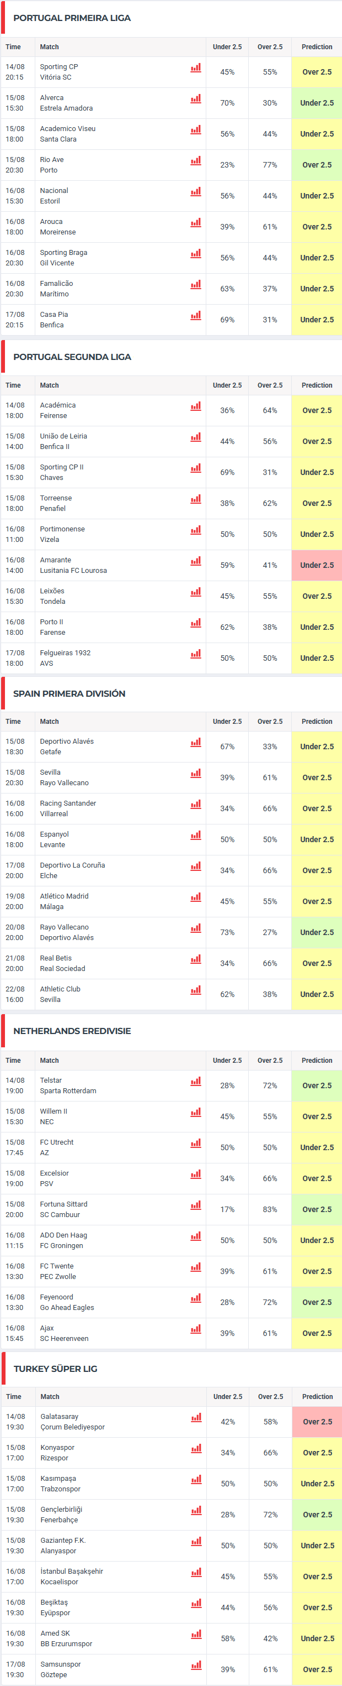Open stats icon for Rio Ave vs Porto
The image size is (342, 1686).
click(196, 160)
